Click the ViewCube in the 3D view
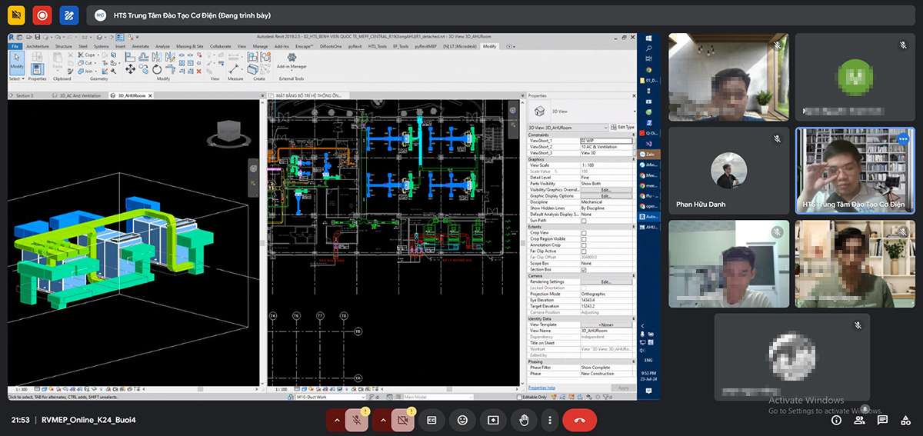 (229, 131)
